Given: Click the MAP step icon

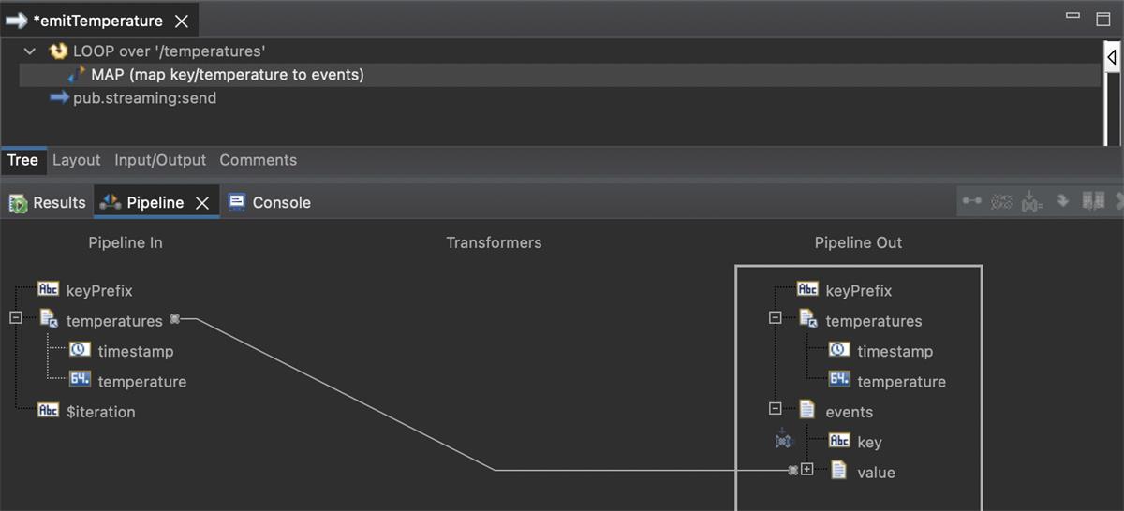Looking at the screenshot, I should 77,74.
